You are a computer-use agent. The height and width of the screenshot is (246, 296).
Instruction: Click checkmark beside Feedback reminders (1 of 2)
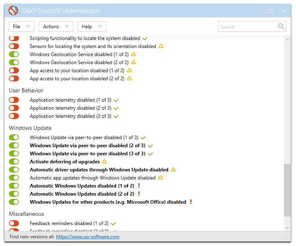[113, 224]
